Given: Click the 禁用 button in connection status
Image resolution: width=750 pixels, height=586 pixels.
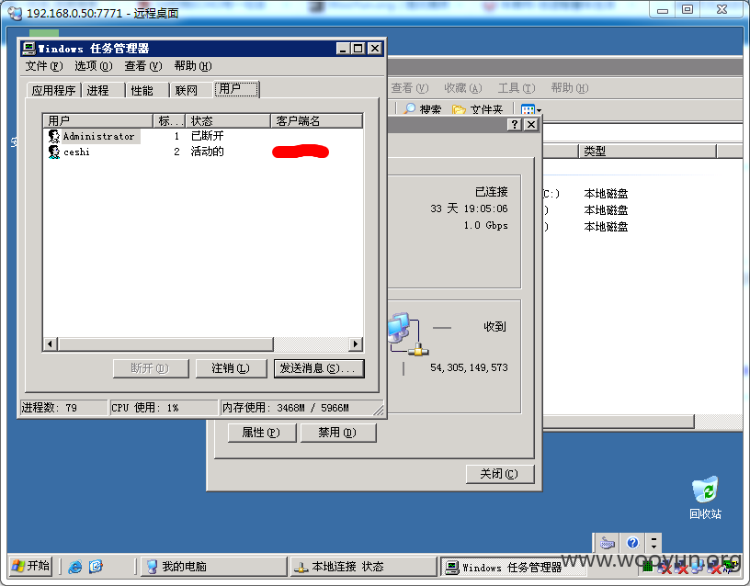Looking at the screenshot, I should click(x=338, y=433).
